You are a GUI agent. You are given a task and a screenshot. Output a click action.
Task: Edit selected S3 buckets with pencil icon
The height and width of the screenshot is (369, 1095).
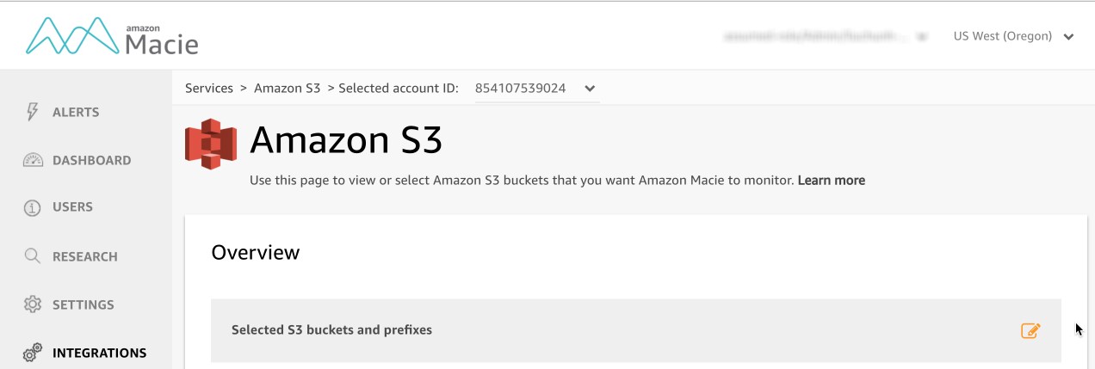coord(1030,330)
